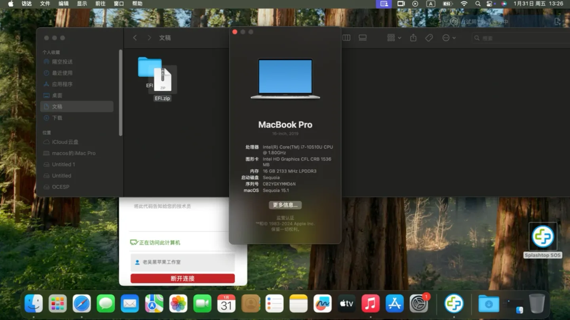Open the Share icon in Finder toolbar
Screen dimensions: 570x320
pos(413,38)
